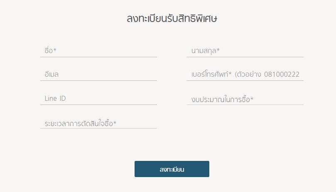Focus the required first name box
The height and width of the screenshot is (192, 336).
click(x=98, y=51)
